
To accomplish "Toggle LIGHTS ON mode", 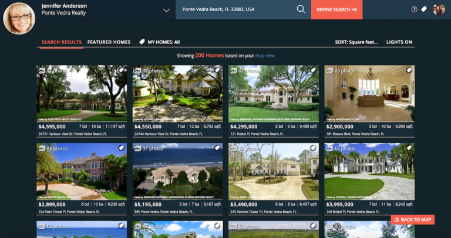I will tap(399, 42).
